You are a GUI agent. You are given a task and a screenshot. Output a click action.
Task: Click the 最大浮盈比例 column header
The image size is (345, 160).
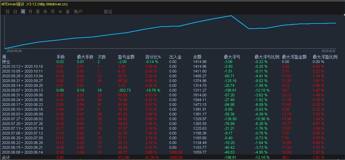pos(325,57)
